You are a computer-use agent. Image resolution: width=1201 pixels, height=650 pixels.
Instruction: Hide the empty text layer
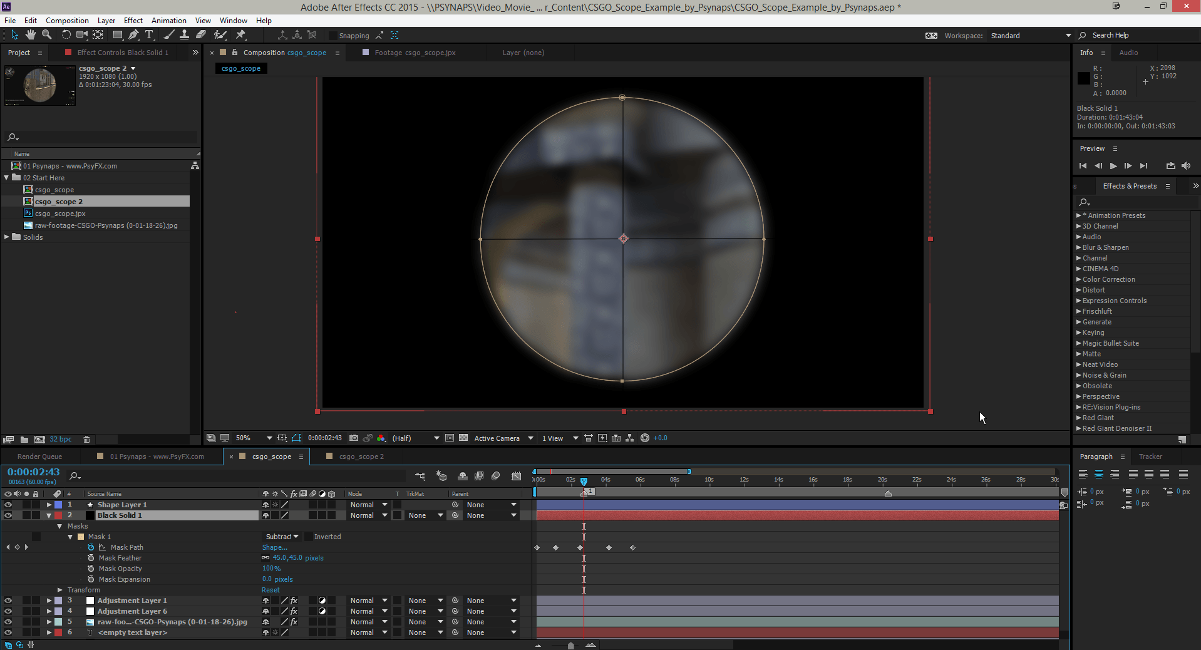click(x=8, y=632)
